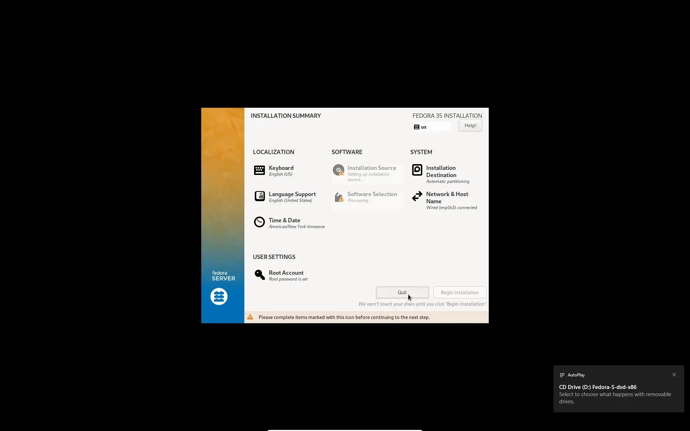Click the Network & Host Name arrows icon
Image resolution: width=690 pixels, height=431 pixels.
pos(417,196)
